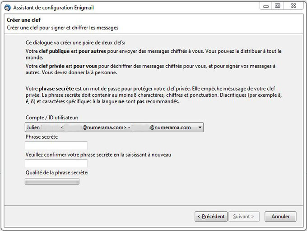Select the Julien @numerama.com account combo box
Screen dimensions: 307x231
pos(114,127)
